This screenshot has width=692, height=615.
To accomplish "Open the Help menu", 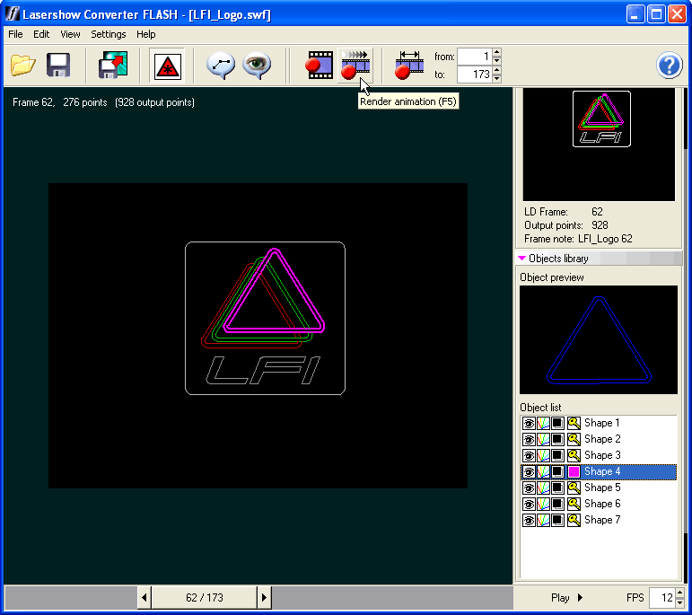I will tap(145, 34).
